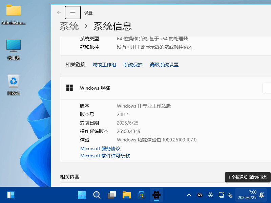
Task: Click the 安装日期 label
Action: coord(89,123)
